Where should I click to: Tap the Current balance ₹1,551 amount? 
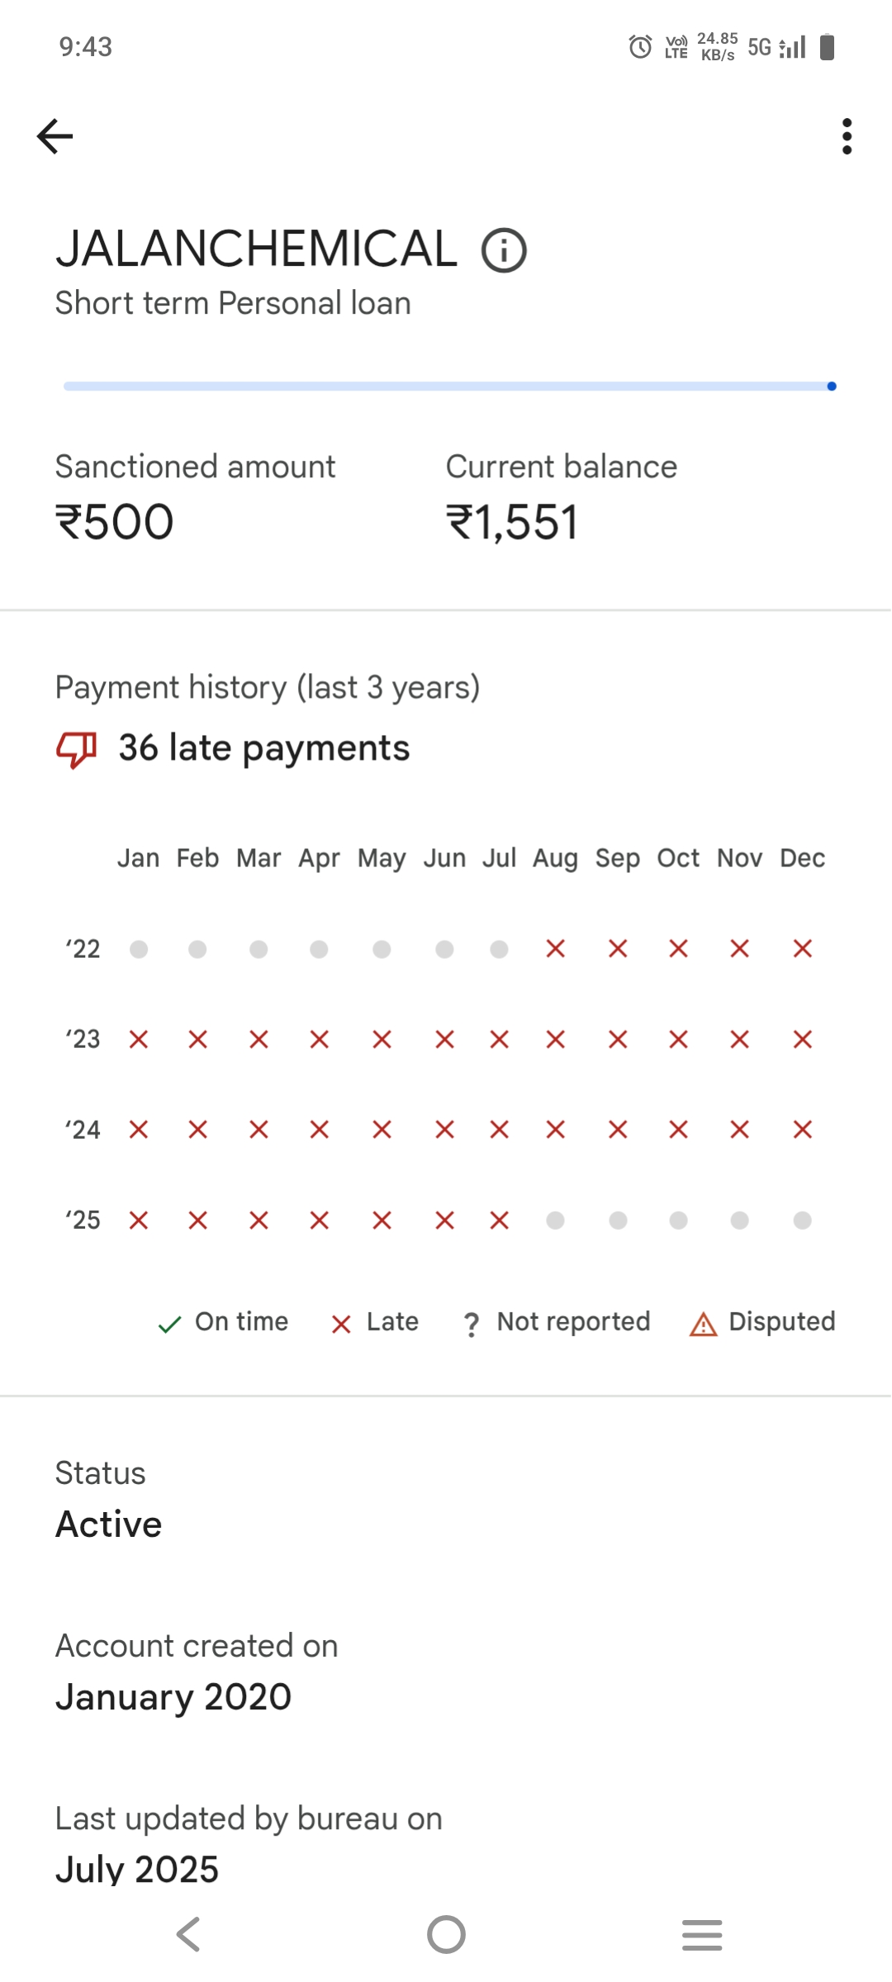coord(512,523)
